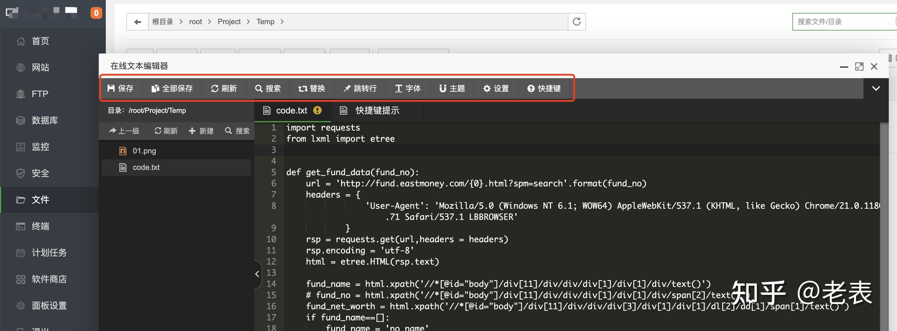This screenshot has width=897, height=331.
Task: Open the 搜索 search tool in the editor toolbar
Action: pos(268,88)
